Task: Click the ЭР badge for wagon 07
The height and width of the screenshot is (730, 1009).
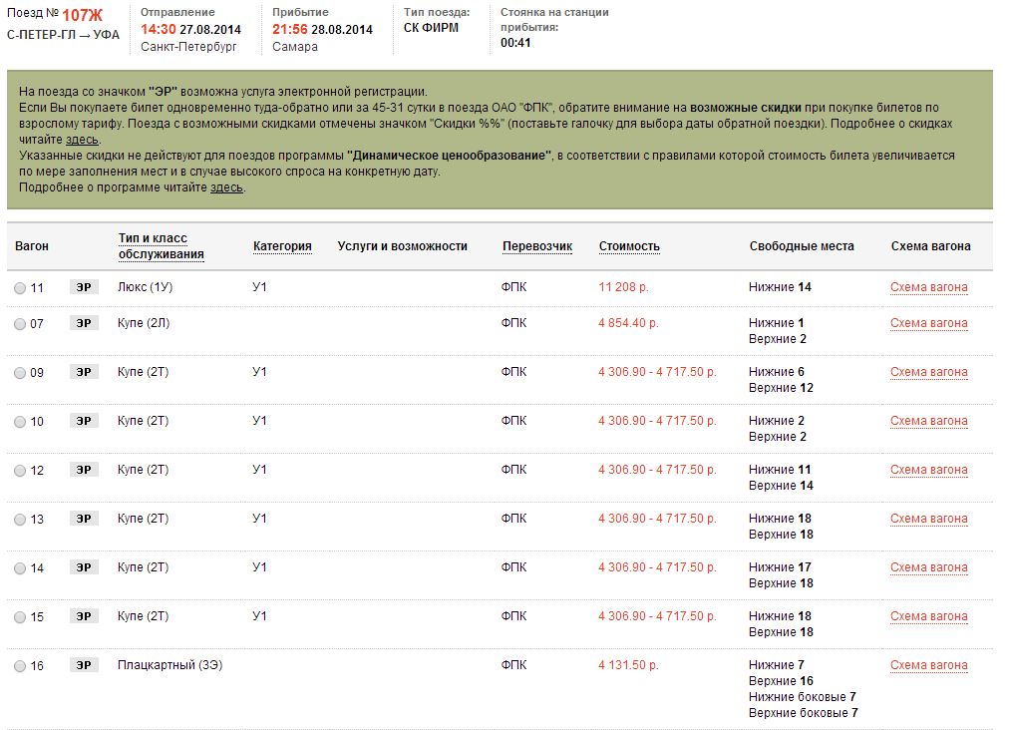Action: coord(84,323)
